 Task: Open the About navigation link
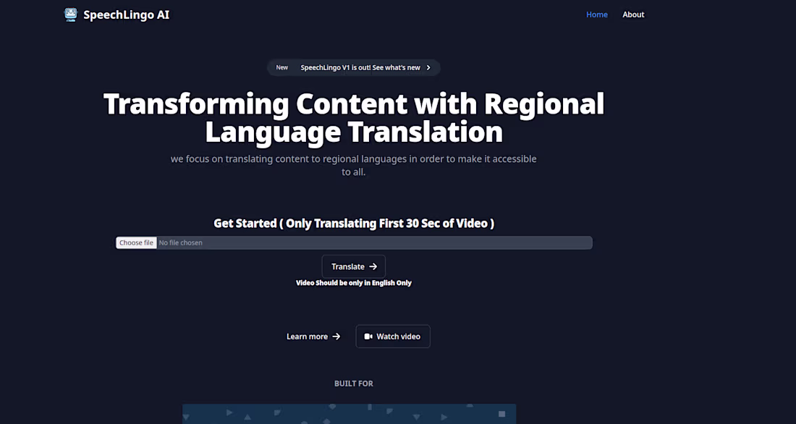[632, 14]
